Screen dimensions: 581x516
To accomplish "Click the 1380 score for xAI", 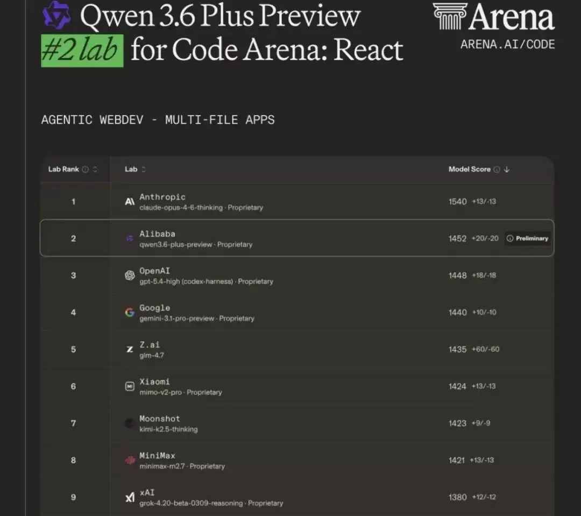I will pos(458,497).
